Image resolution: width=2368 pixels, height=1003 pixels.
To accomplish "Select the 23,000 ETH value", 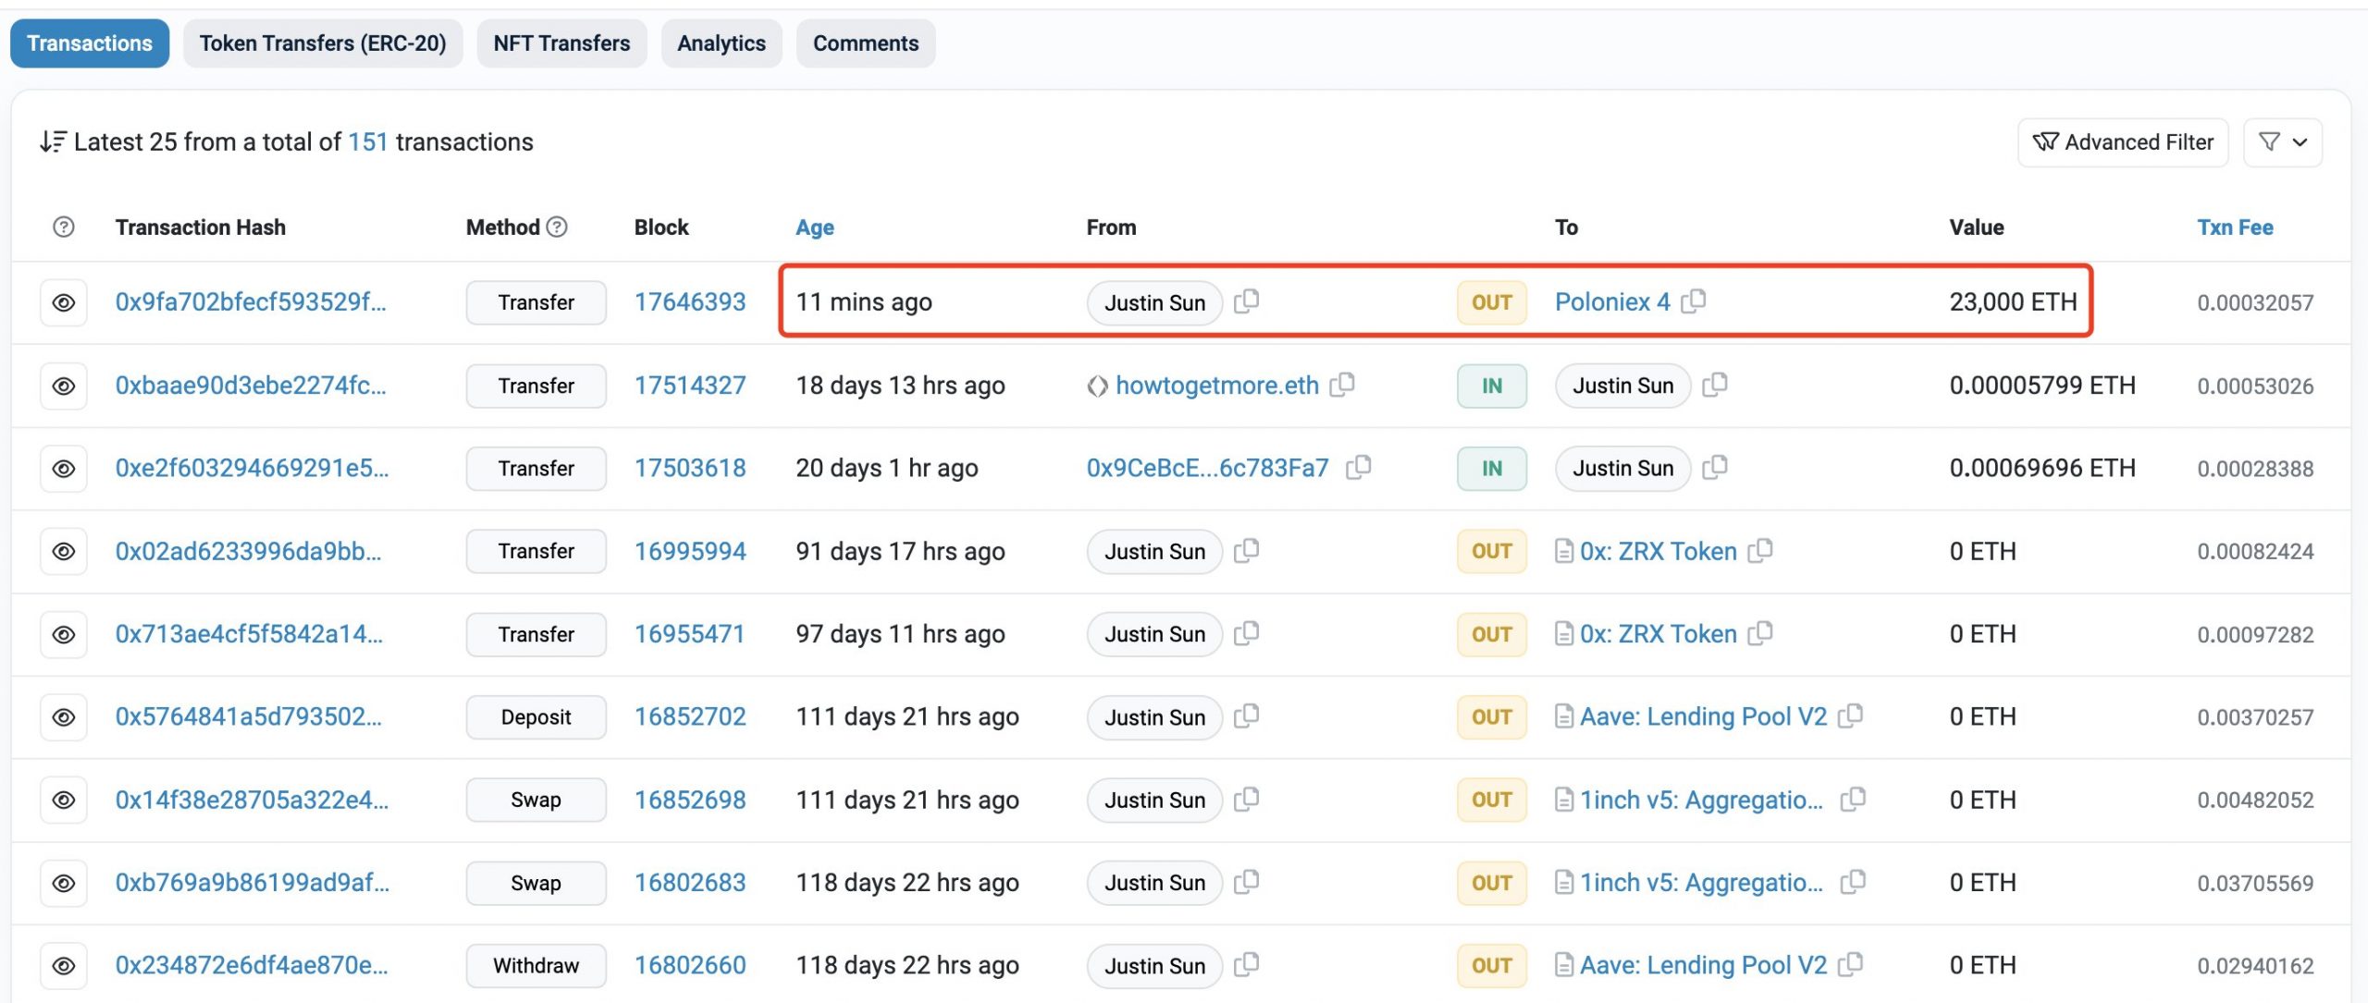I will [2013, 302].
